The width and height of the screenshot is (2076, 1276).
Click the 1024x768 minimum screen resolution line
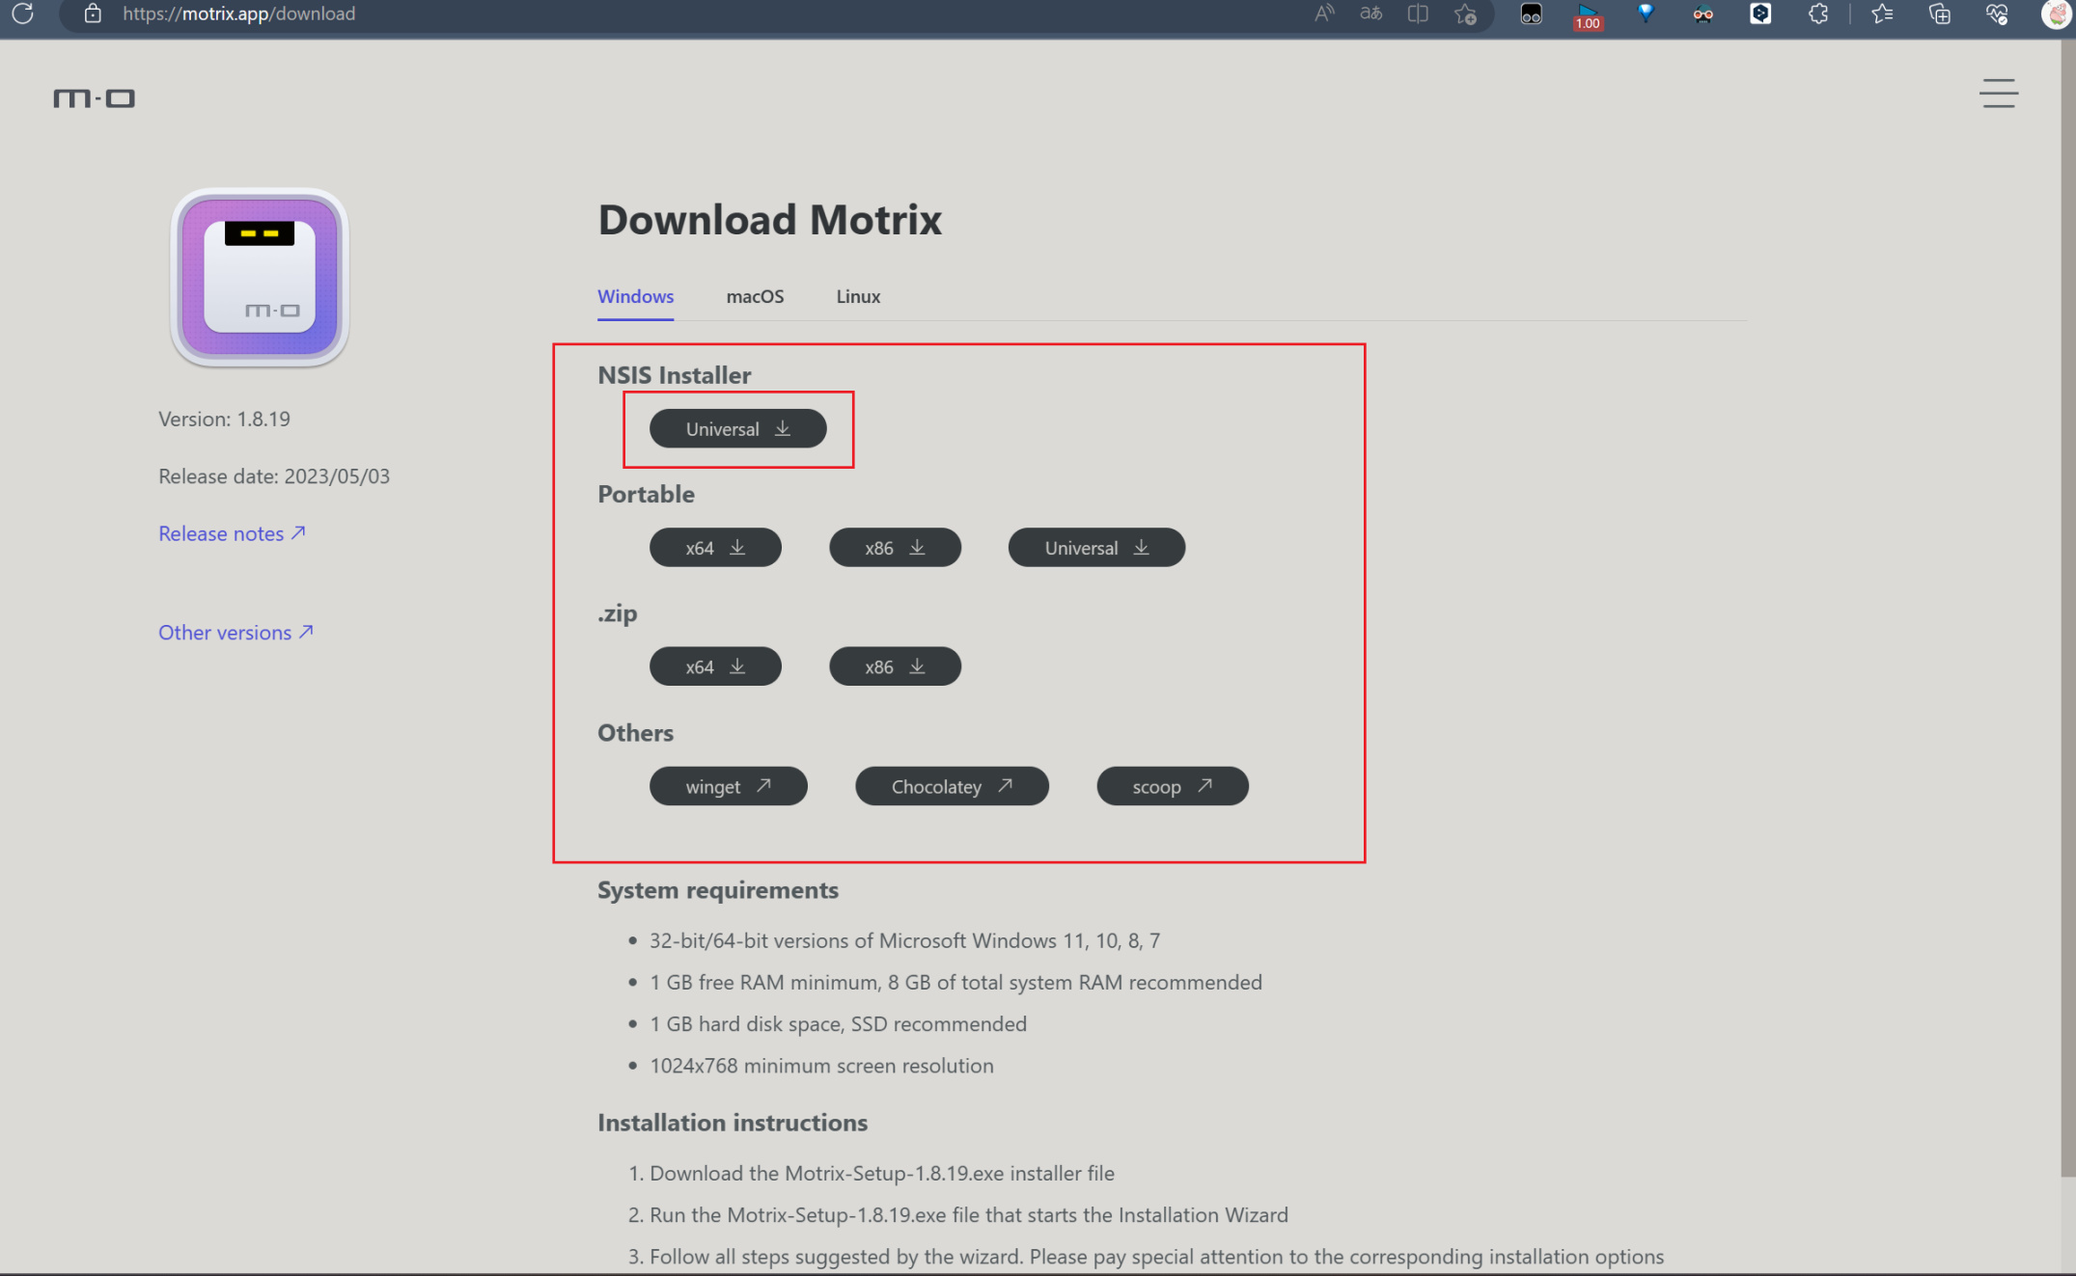pos(821,1065)
